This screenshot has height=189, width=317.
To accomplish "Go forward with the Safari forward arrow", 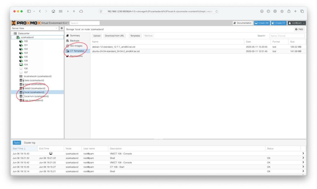I will pos(46,11).
